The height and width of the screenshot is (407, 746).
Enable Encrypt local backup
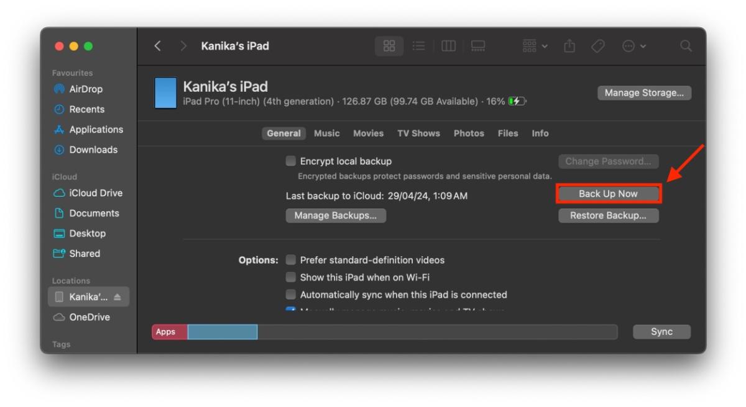pyautogui.click(x=290, y=161)
